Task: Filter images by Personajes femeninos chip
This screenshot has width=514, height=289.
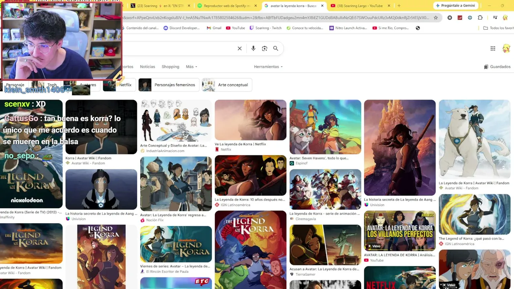Action: [x=169, y=85]
